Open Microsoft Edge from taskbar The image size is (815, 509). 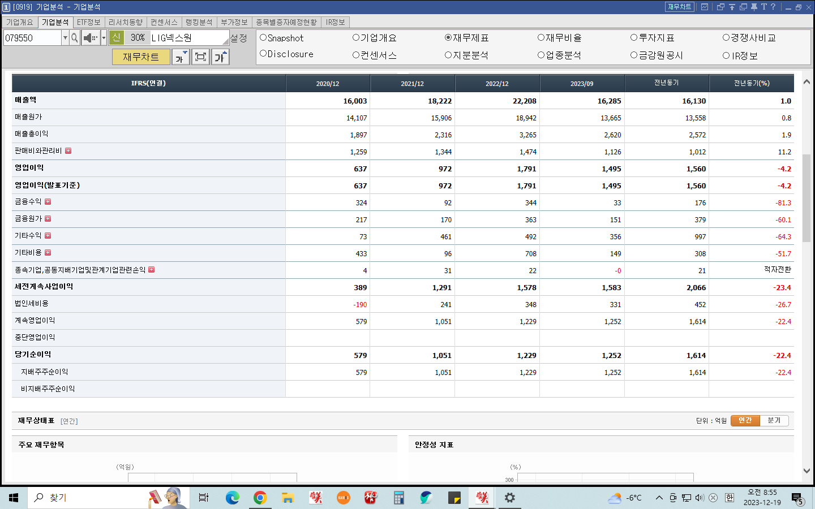point(232,498)
